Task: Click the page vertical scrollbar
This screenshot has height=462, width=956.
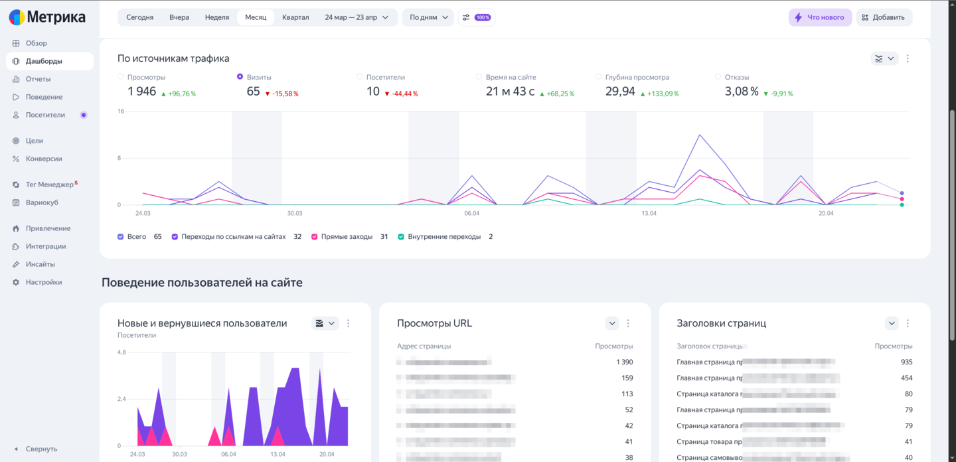Action: tap(952, 199)
